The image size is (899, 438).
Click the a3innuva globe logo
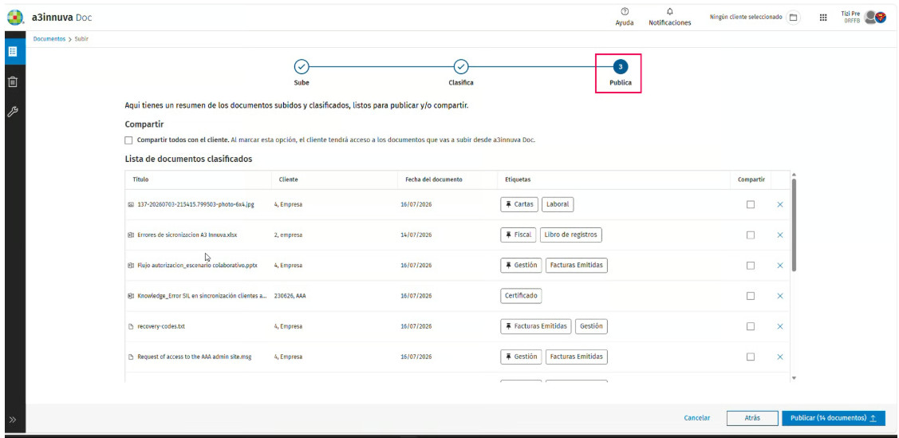click(15, 18)
